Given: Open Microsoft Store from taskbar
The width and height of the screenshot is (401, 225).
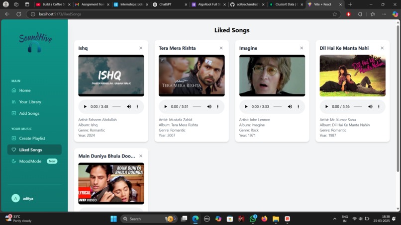Looking at the screenshot, I should click(230, 219).
